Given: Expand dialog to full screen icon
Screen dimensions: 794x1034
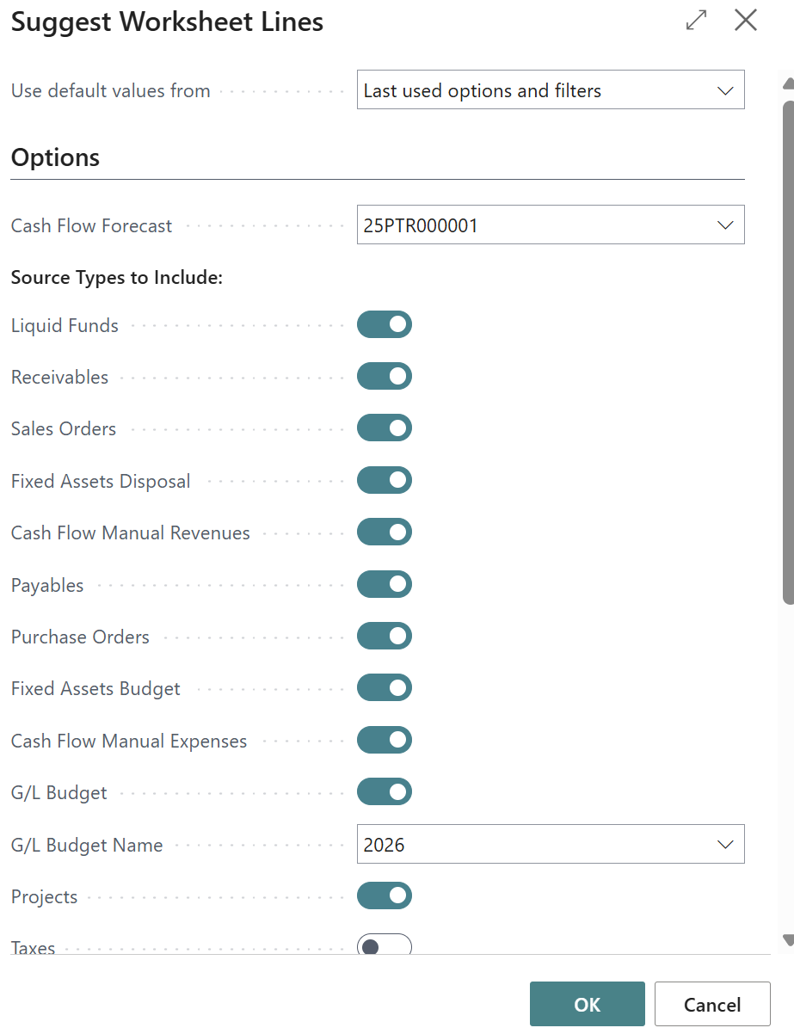Looking at the screenshot, I should pos(696,21).
